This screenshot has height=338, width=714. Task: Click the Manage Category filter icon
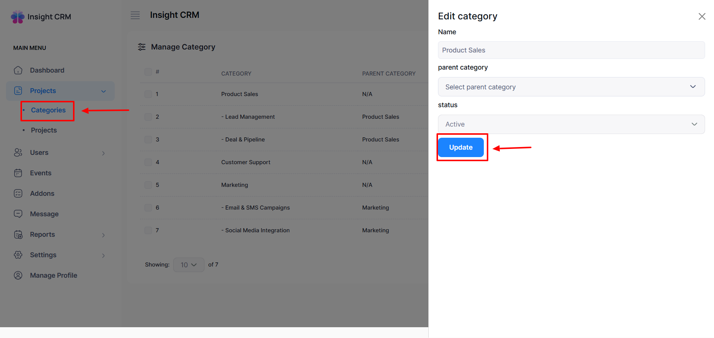click(x=142, y=47)
